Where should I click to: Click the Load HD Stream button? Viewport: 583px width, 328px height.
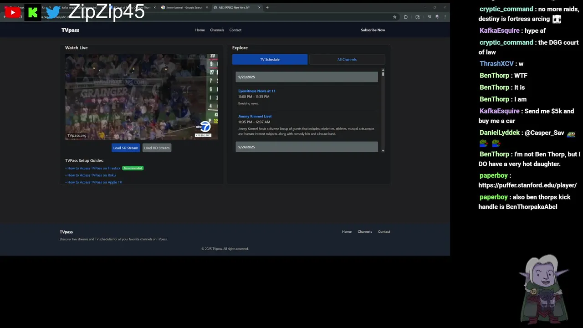[157, 148]
